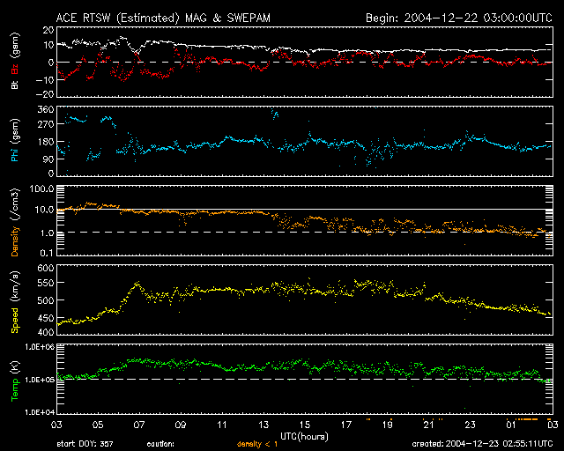Viewport: 564px width, 451px height.
Task: Click the "100.0" tick on the Density axis
Action: (42, 189)
